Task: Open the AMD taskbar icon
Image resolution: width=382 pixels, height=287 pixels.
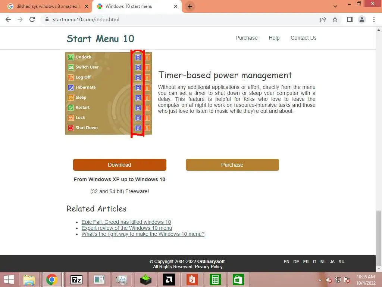Action: pos(169,280)
